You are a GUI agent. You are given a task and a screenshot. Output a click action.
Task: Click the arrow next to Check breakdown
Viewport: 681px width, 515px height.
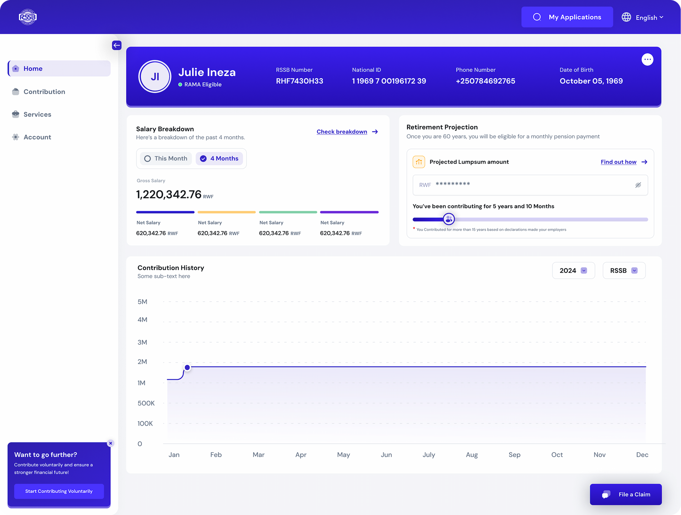click(x=375, y=132)
